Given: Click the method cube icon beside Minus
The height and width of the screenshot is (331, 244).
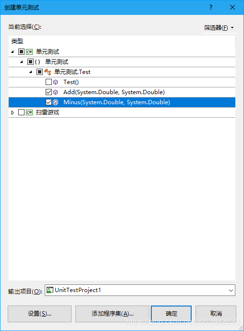Looking at the screenshot, I should coord(56,102).
